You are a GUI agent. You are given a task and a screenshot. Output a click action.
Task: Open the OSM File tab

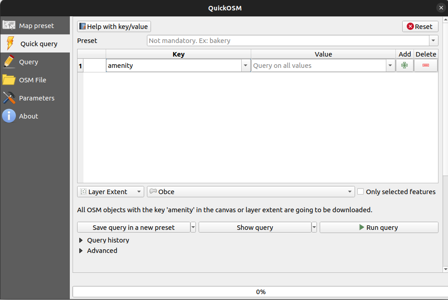click(x=35, y=80)
